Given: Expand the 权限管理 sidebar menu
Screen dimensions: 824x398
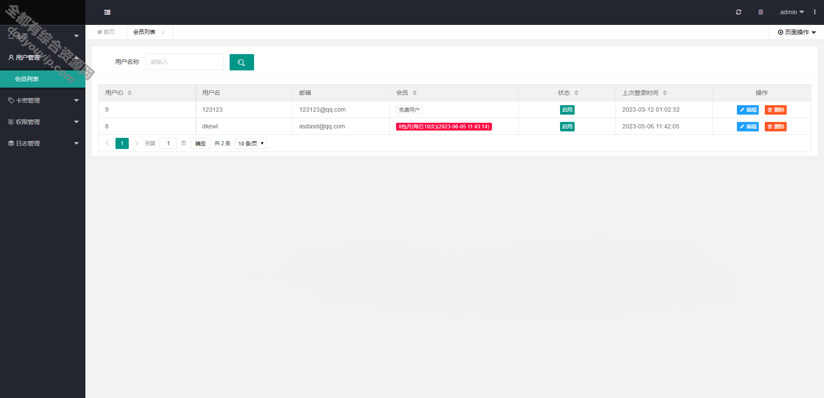Looking at the screenshot, I should point(42,122).
